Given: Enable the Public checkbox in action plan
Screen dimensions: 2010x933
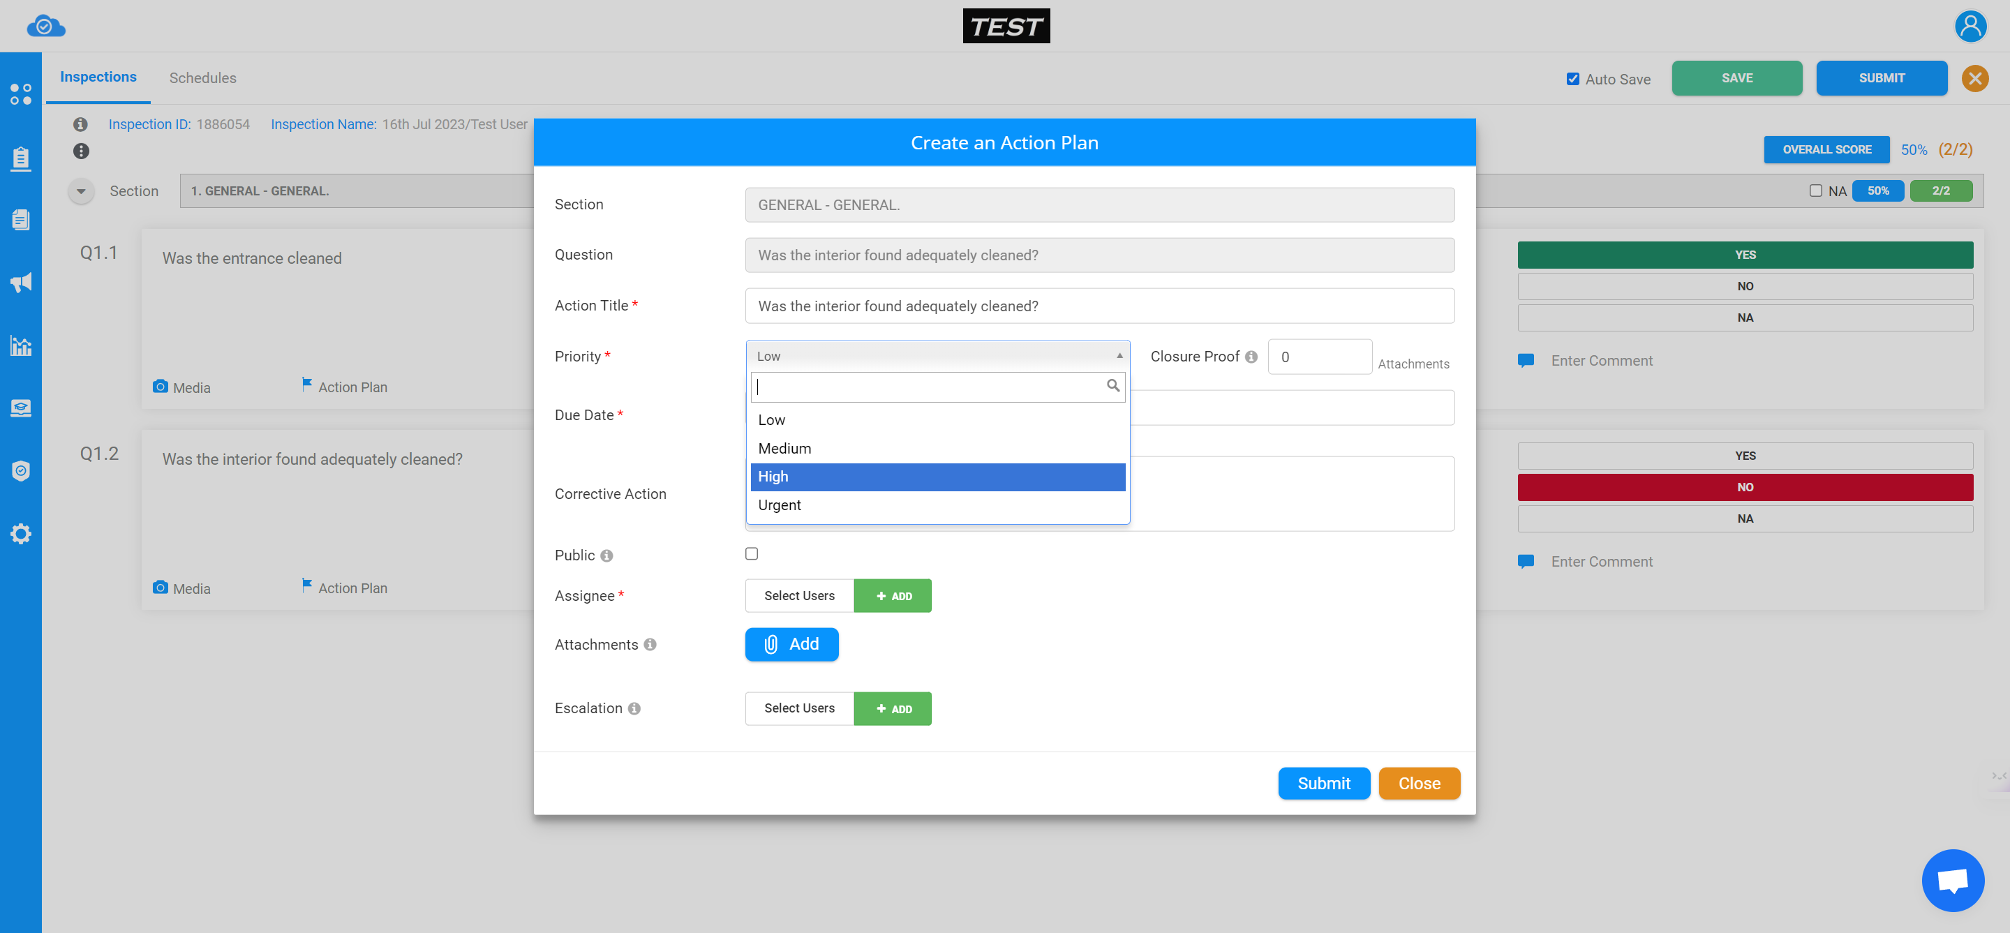Looking at the screenshot, I should click(751, 553).
